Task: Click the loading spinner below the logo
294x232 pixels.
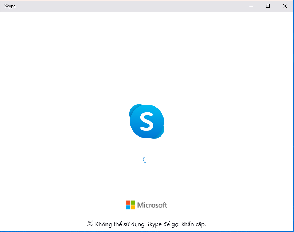Action: (x=144, y=159)
